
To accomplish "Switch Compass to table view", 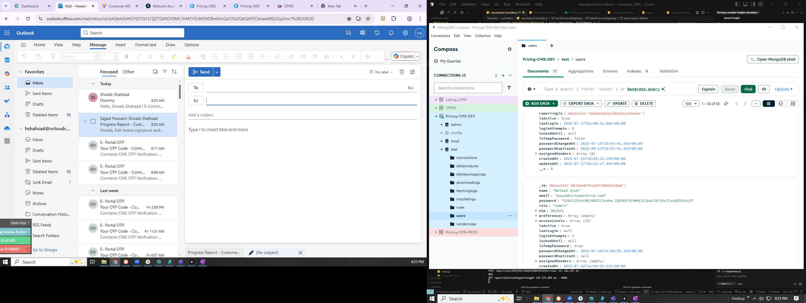I will pyautogui.click(x=793, y=104).
